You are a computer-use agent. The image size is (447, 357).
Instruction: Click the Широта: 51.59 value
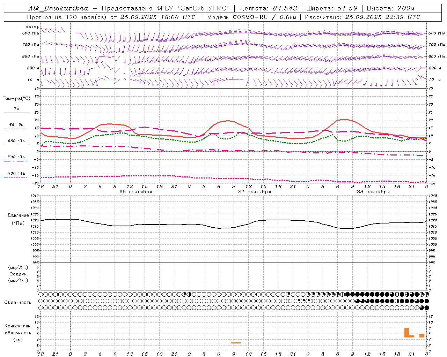(x=332, y=8)
